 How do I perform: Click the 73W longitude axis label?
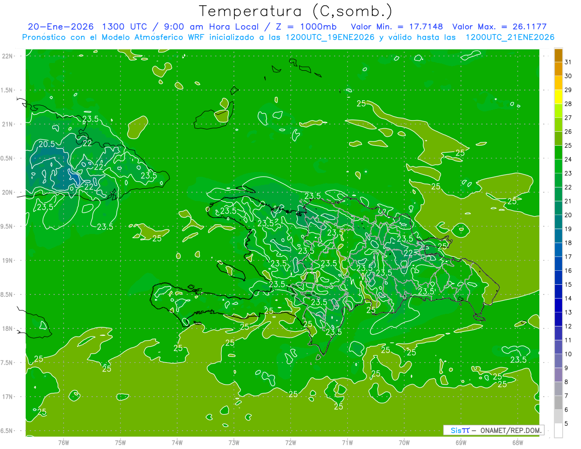(234, 443)
